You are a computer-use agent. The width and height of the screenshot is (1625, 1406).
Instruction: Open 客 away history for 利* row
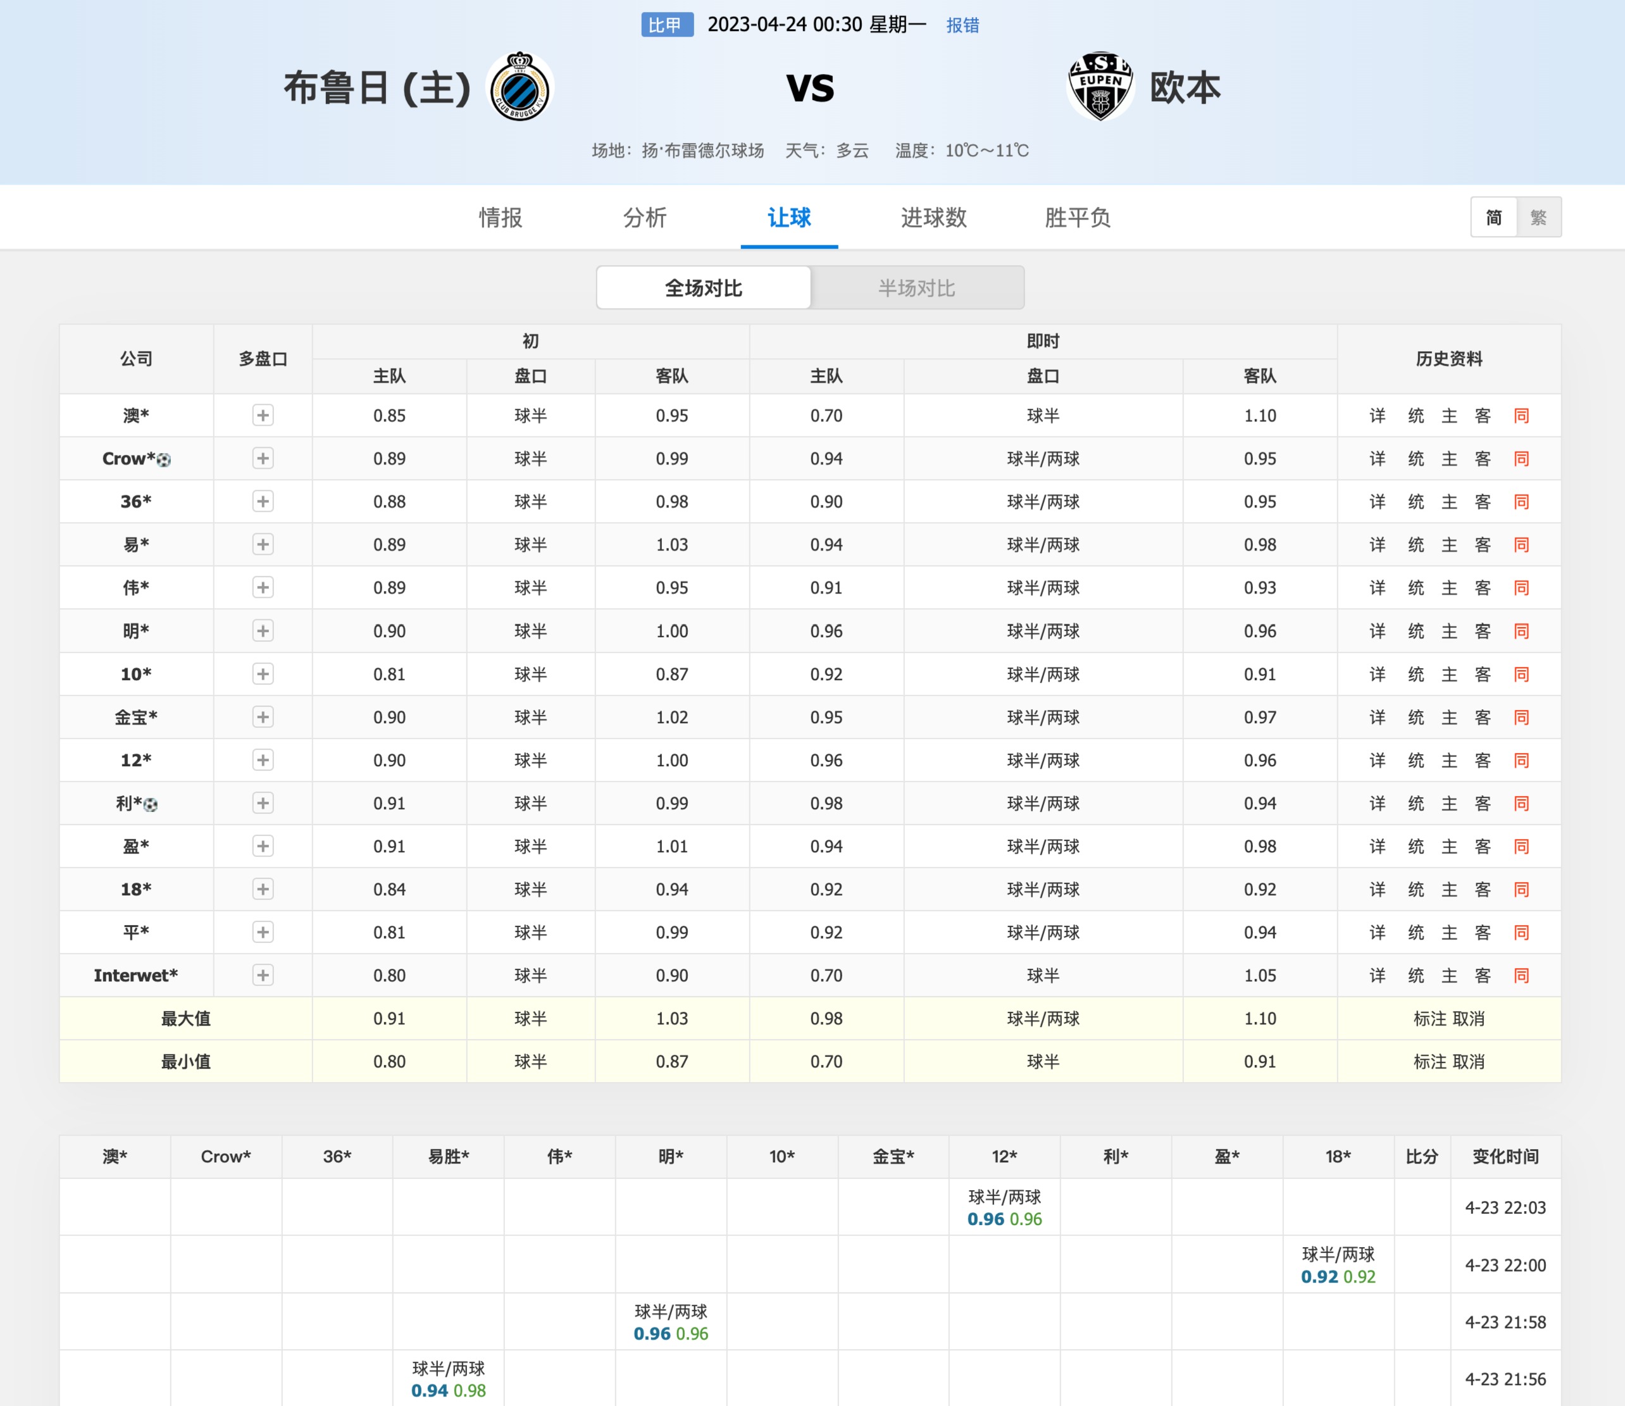pyautogui.click(x=1482, y=804)
